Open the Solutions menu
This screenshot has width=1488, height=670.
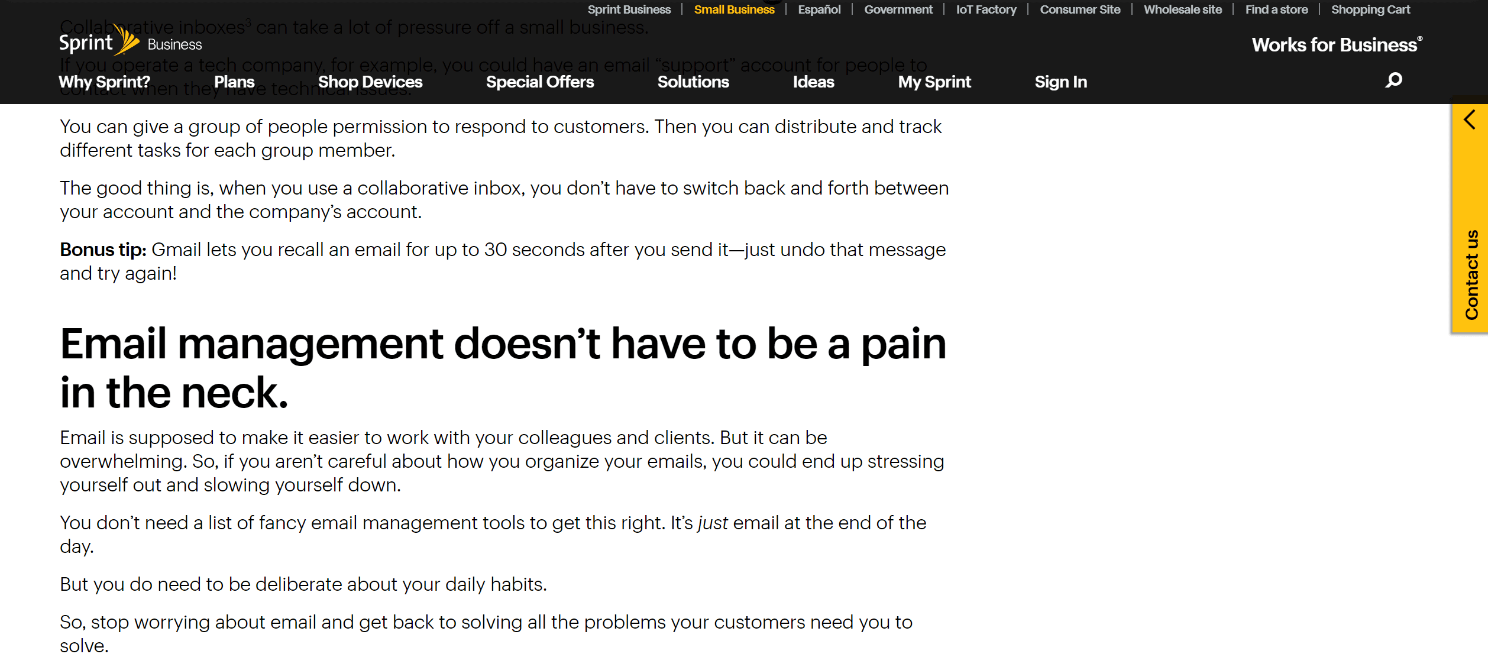click(x=693, y=82)
